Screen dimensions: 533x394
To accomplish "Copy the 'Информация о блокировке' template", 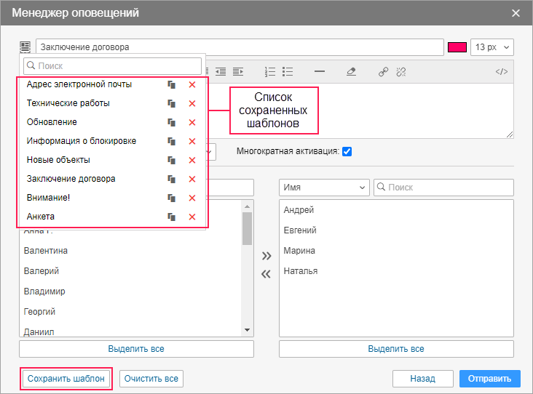I will click(172, 141).
